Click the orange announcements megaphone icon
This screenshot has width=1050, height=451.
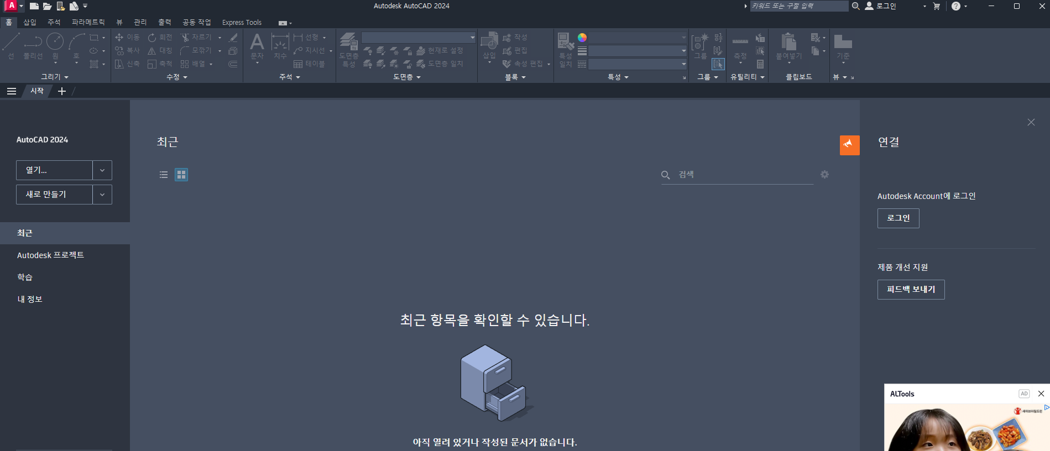pos(849,145)
